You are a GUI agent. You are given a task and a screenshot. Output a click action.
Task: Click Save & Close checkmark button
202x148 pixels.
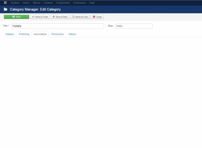click(x=40, y=17)
